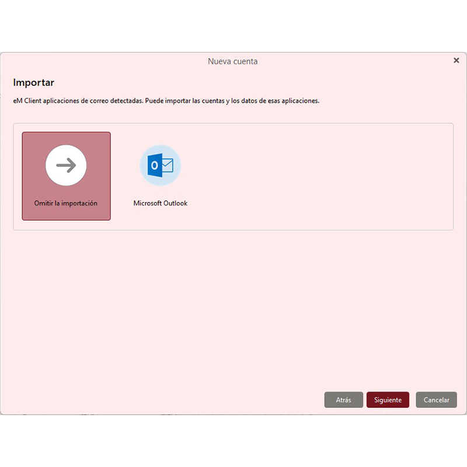Click the "Nueva cuenta" window title
The image size is (467, 467).
pyautogui.click(x=232, y=61)
